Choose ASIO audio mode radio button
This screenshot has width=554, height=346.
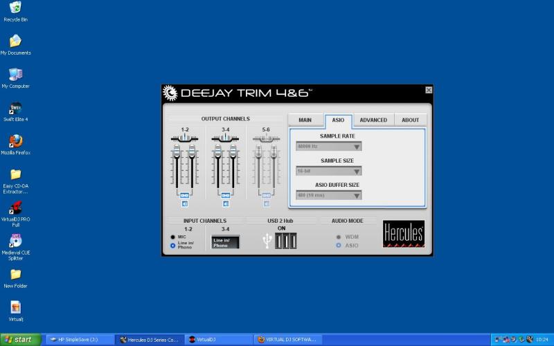(x=338, y=245)
